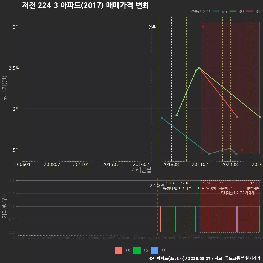Click the 9·13 종합대책 annotation
The width and height of the screenshot is (263, 263).
(170, 186)
